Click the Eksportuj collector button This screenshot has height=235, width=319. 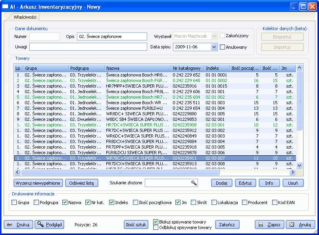282,37
